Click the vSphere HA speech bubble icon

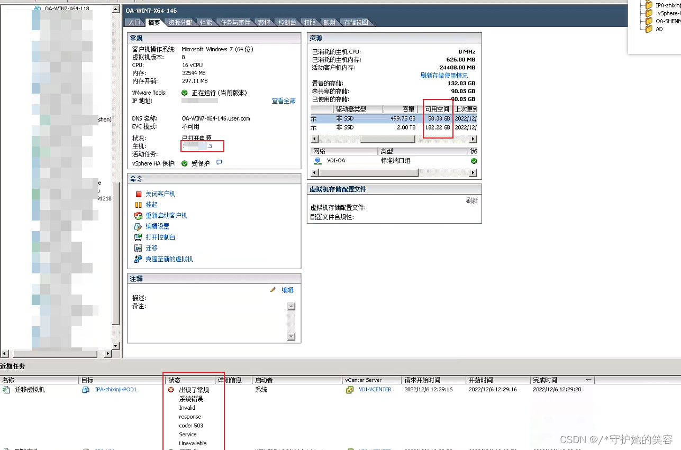(219, 163)
